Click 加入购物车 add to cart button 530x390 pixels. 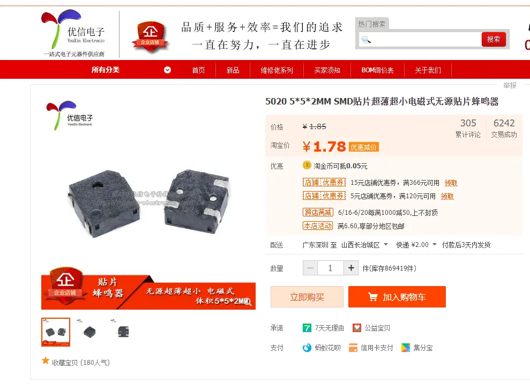coord(397,297)
